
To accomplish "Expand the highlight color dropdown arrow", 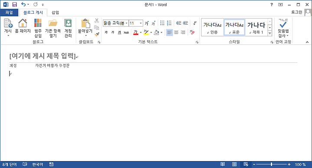I will click(x=151, y=32).
